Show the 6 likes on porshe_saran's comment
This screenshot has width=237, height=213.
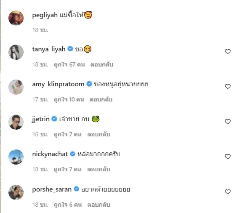tap(67, 205)
